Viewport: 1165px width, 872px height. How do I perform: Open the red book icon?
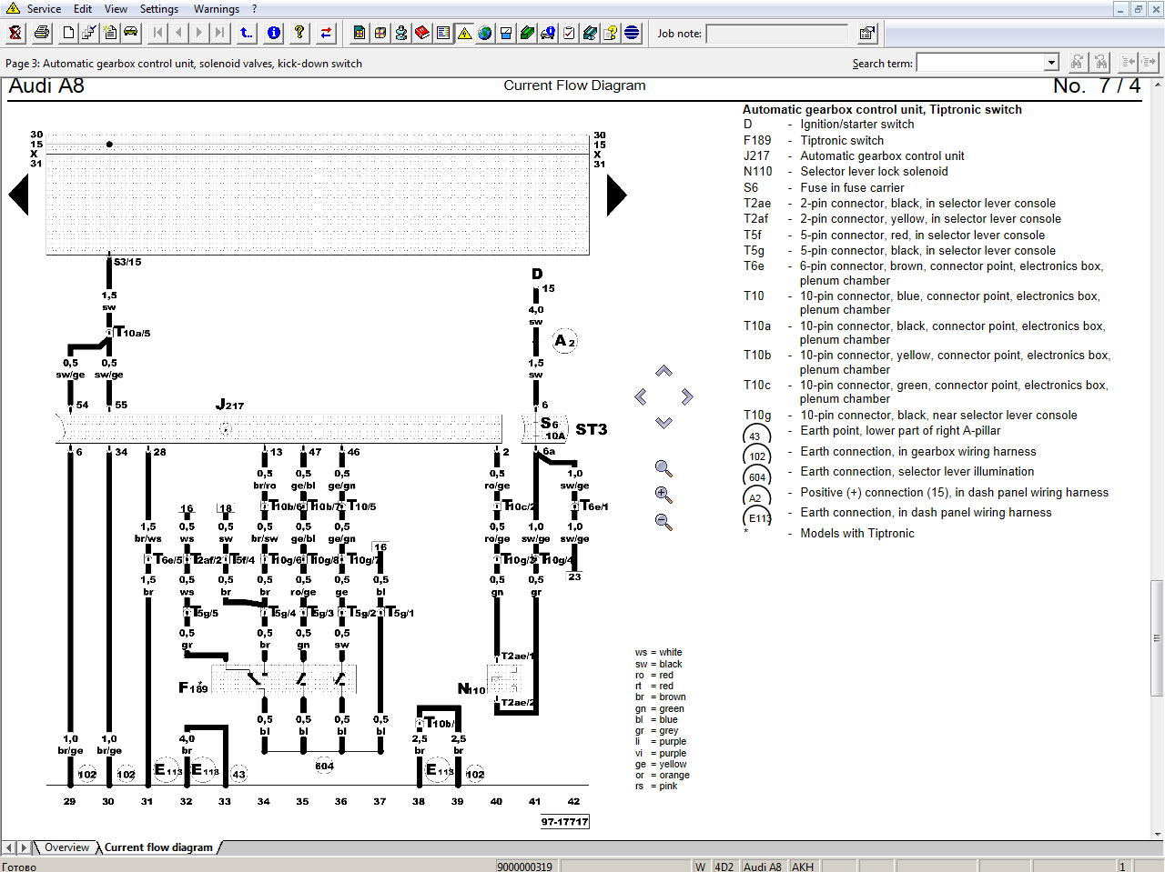coord(422,34)
